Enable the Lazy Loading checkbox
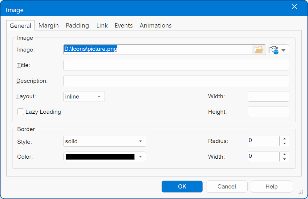The image size is (308, 199). pos(21,112)
